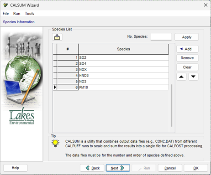Clear the species list

click(x=187, y=67)
